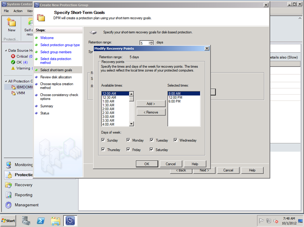Select the Critical status icon
Image resolution: width=304 pixels, height=227 pixels.
[x=13, y=56]
